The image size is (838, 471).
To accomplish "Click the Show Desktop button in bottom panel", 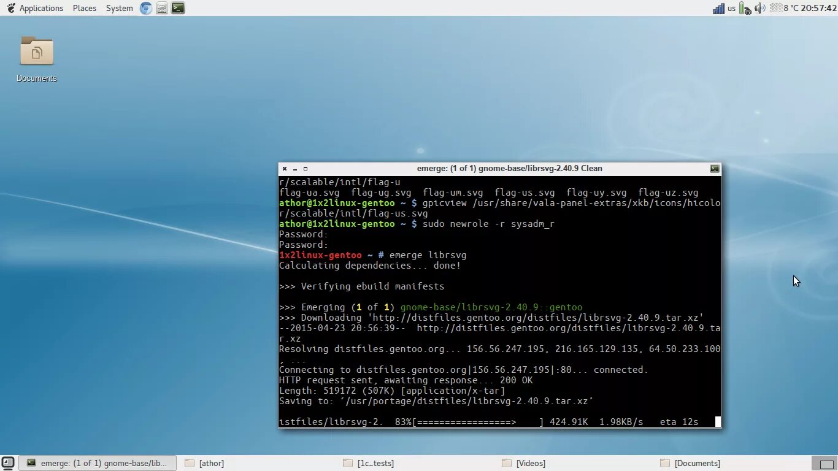I will coord(8,463).
